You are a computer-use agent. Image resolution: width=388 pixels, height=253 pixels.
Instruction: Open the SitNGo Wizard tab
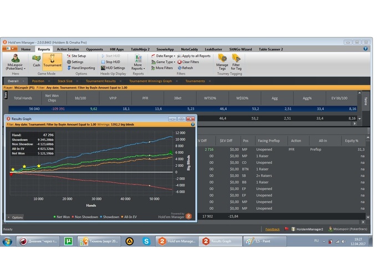(x=240, y=49)
